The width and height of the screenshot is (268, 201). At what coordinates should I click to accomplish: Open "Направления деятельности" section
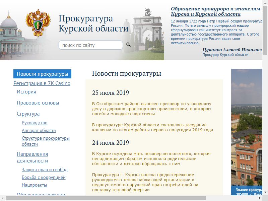(32, 157)
